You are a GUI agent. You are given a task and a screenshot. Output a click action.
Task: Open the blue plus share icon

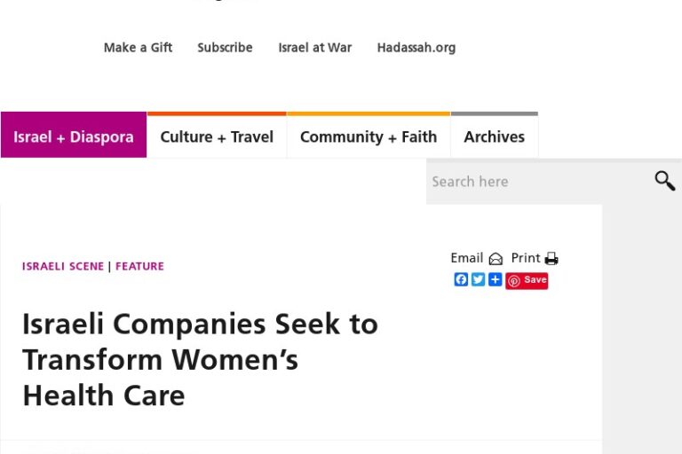click(x=495, y=279)
